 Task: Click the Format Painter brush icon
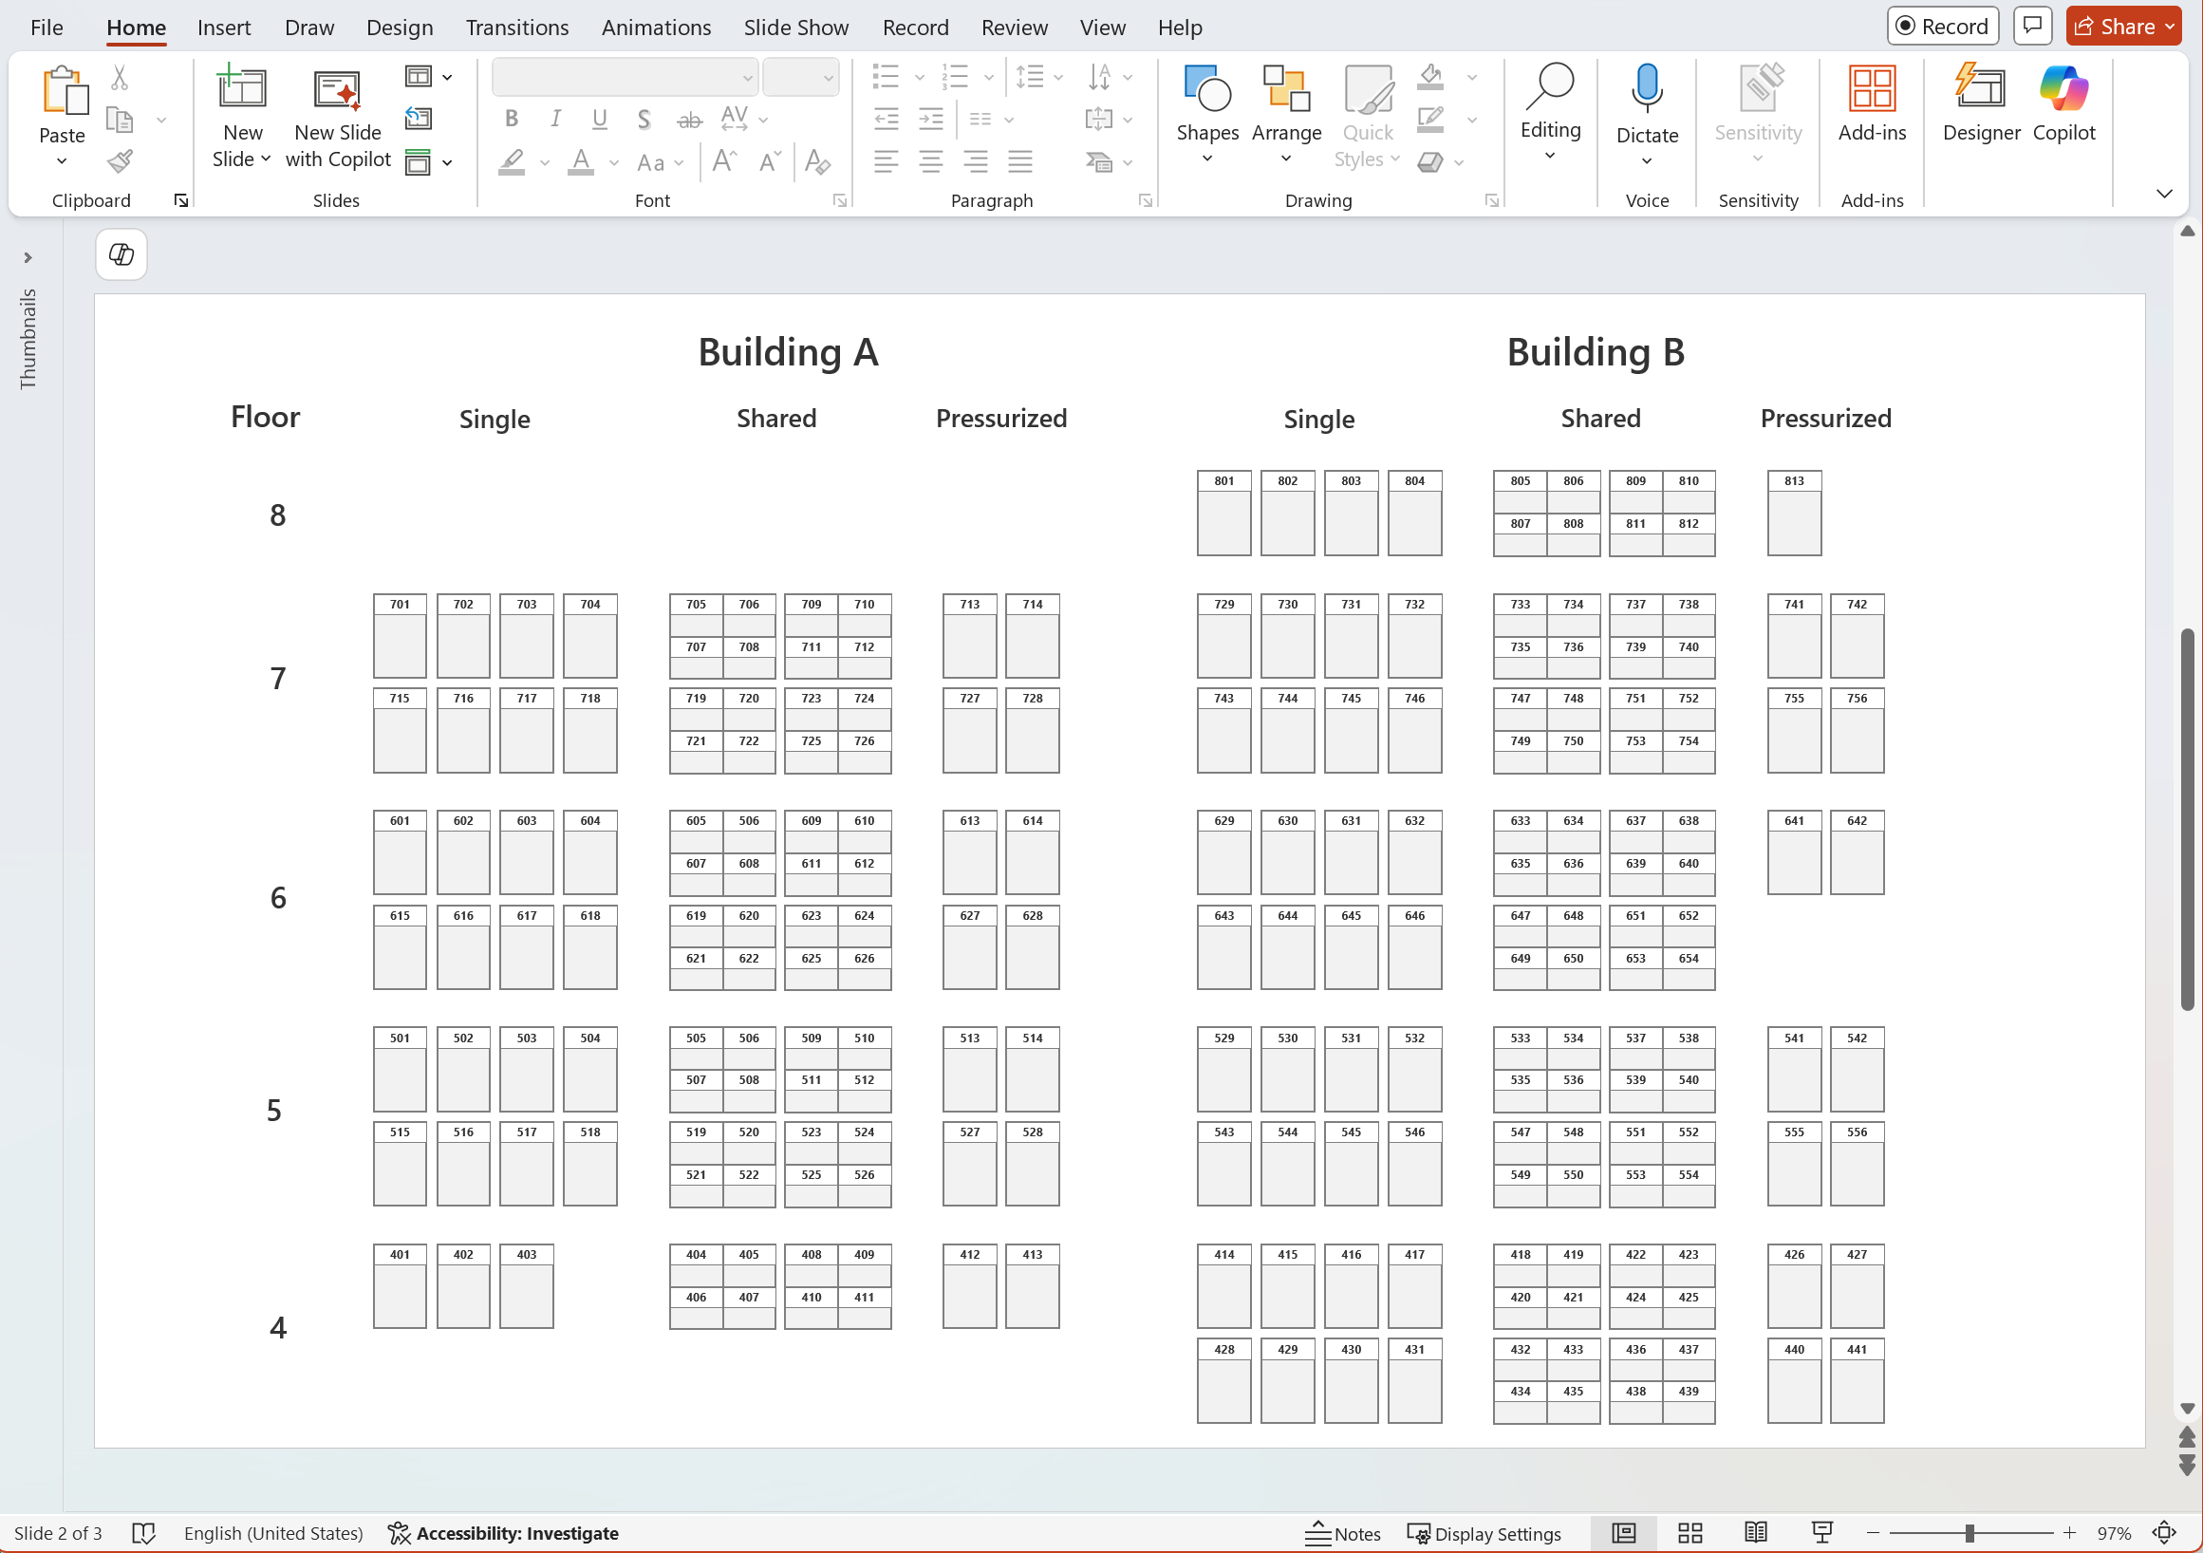(120, 161)
